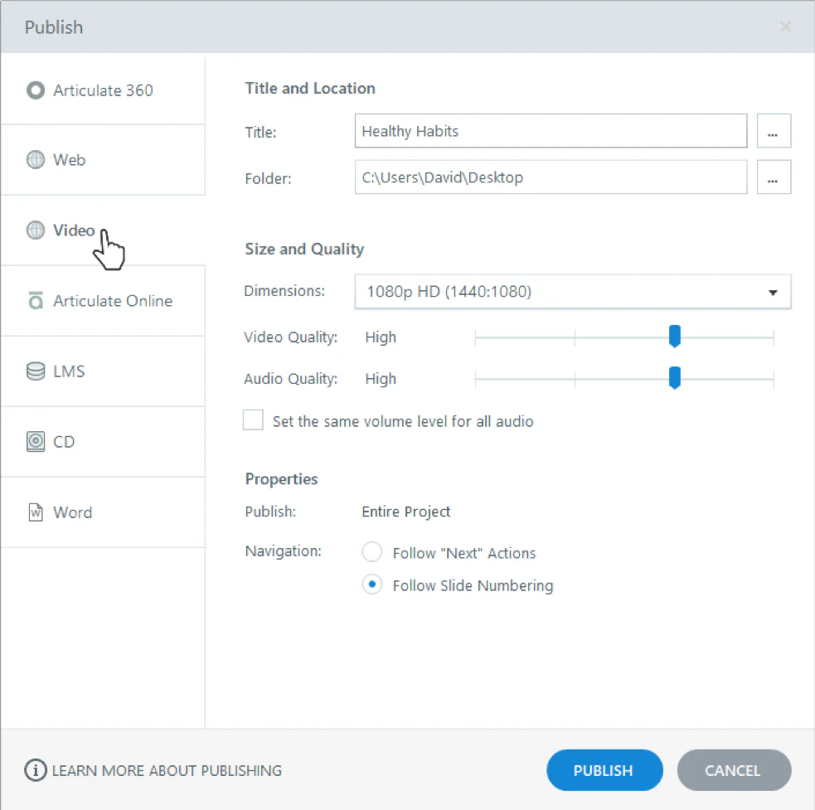Click the CD disc icon
The width and height of the screenshot is (815, 810).
(x=36, y=441)
